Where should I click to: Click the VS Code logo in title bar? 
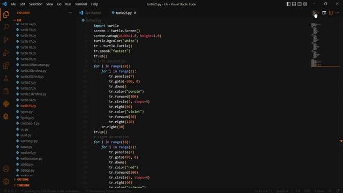coord(4,4)
